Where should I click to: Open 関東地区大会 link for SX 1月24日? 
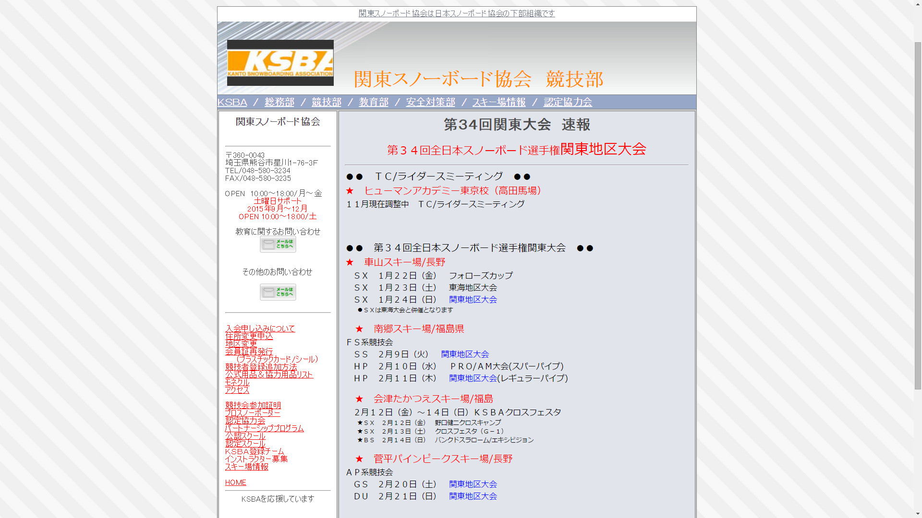coord(473,300)
